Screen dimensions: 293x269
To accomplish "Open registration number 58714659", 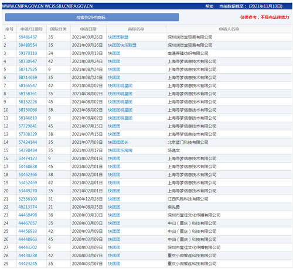I will pyautogui.click(x=28, y=78).
